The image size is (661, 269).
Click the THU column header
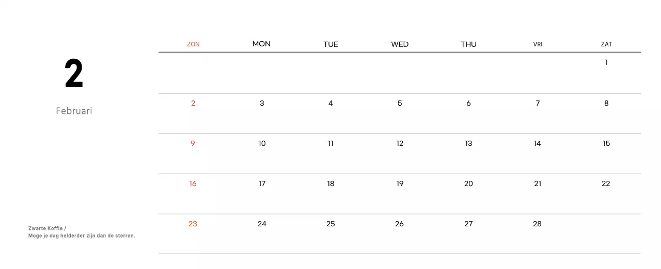pos(468,44)
